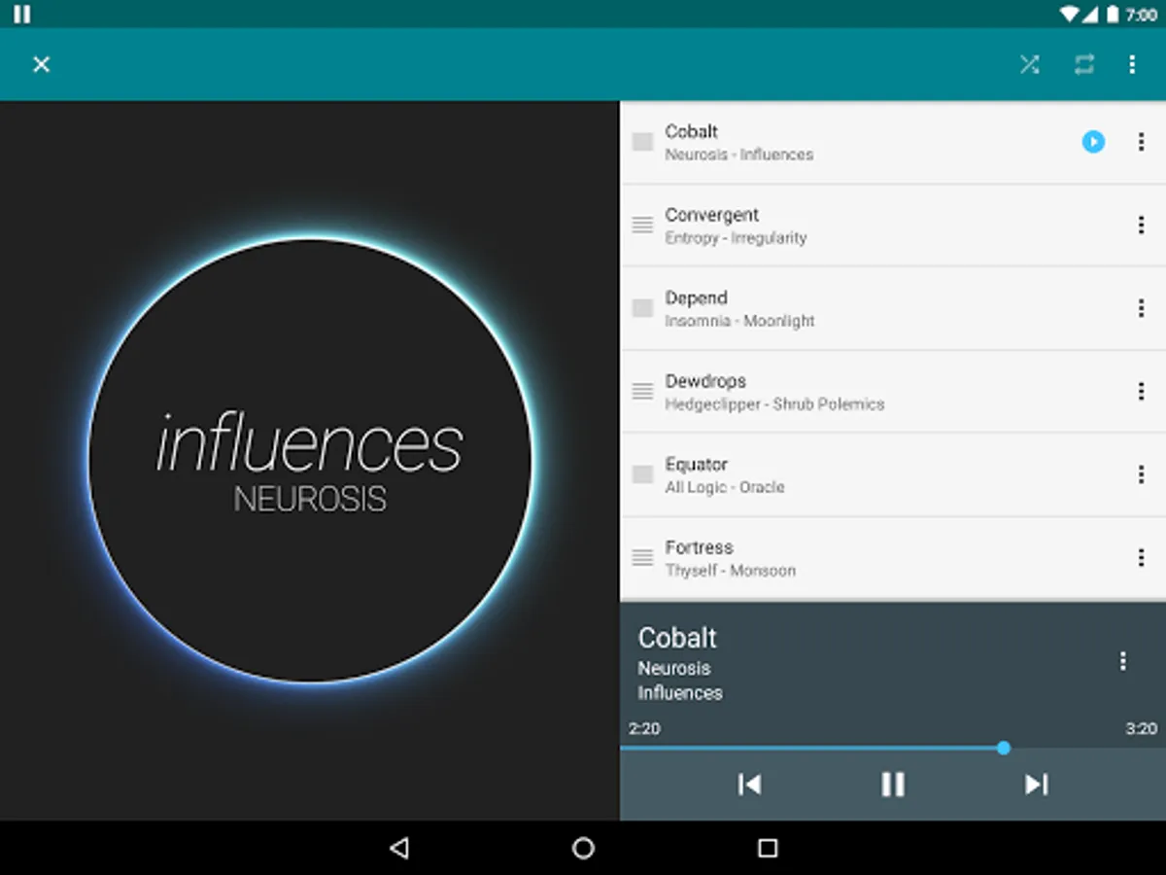Click the Insomnia - Moonlight subtitle
This screenshot has height=875, width=1166.
(x=739, y=321)
